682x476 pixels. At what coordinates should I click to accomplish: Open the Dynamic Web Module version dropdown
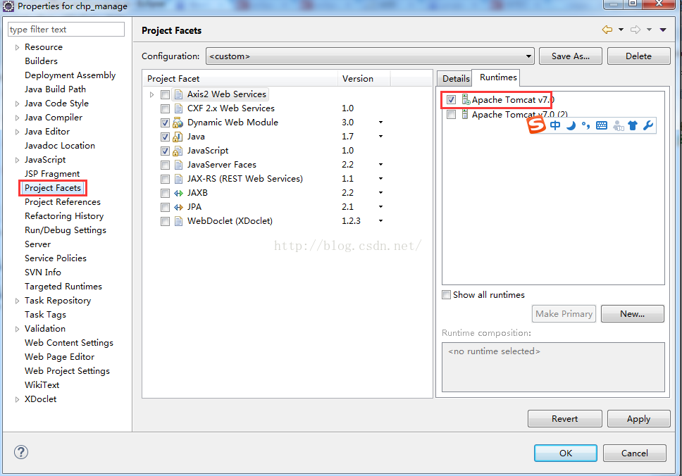(380, 123)
